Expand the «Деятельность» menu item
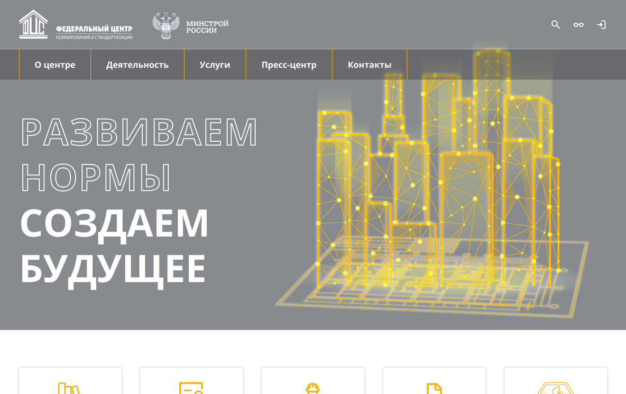Image resolution: width=626 pixels, height=394 pixels. [x=137, y=64]
